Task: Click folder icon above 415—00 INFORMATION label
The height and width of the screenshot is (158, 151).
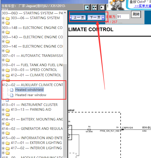Action: coord(8,133)
